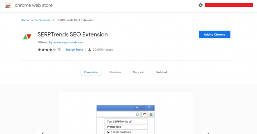Click the SERPTrends toolbar icon in screenshot
Viewport: 257px width, 134px height.
point(144,114)
